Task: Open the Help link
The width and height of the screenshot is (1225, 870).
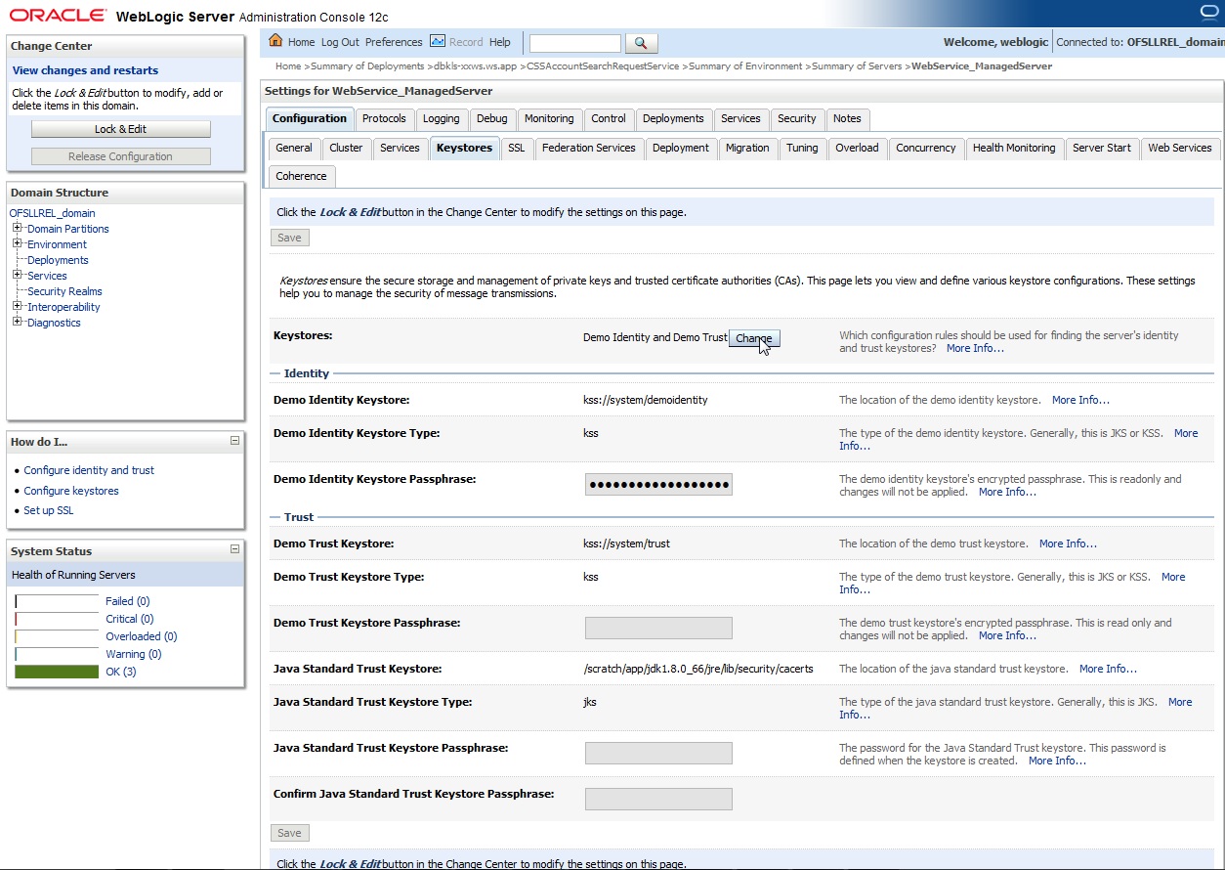Action: pyautogui.click(x=500, y=42)
